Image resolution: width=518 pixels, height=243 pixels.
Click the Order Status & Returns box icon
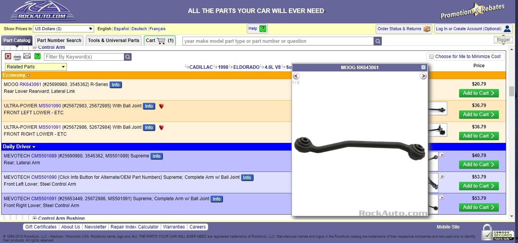427,29
